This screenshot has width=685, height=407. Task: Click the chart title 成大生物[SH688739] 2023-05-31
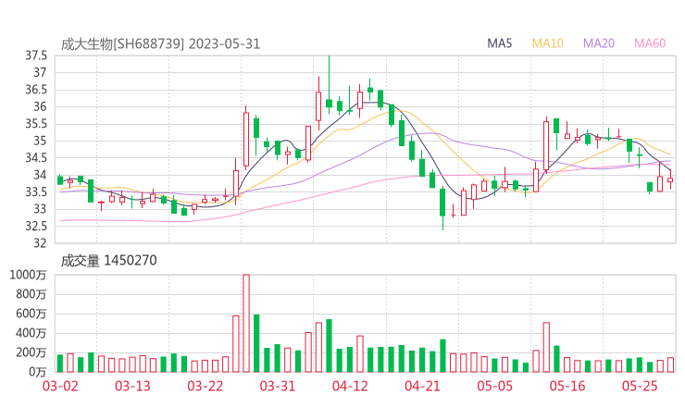[x=160, y=44]
